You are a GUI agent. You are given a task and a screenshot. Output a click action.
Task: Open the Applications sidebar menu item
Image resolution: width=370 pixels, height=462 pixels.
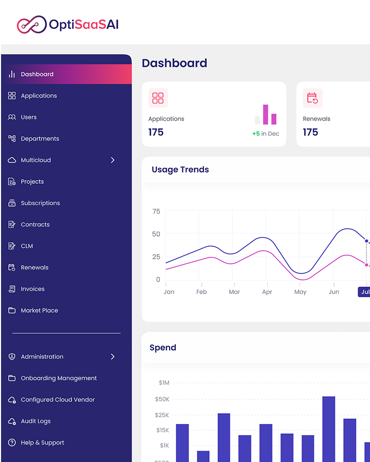(x=66, y=95)
